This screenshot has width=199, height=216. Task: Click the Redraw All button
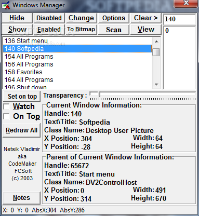22,130
